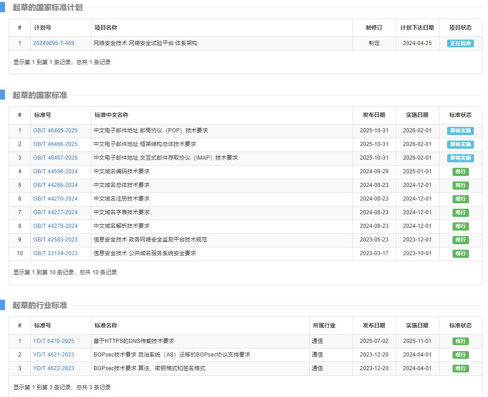Open the GB/T 46466-2025 standard
488x397 pixels.
55,144
